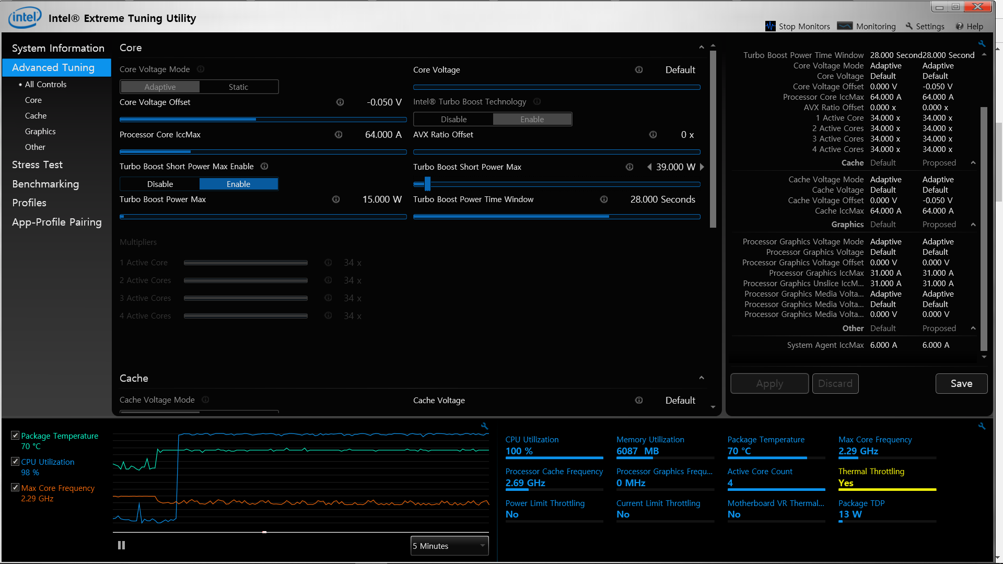Disable Turbo Boost Short Power Max

click(x=160, y=184)
